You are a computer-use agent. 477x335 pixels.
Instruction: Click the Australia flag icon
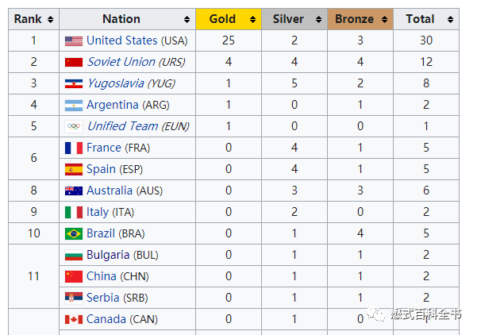tap(74, 191)
